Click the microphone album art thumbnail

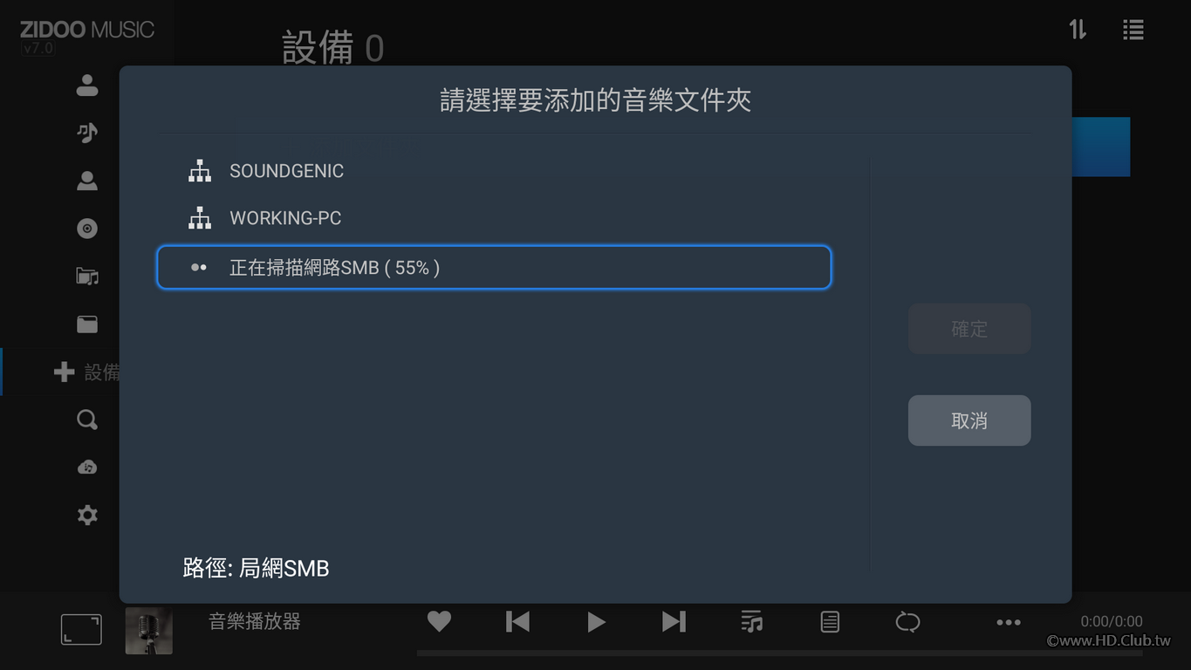pyautogui.click(x=149, y=631)
